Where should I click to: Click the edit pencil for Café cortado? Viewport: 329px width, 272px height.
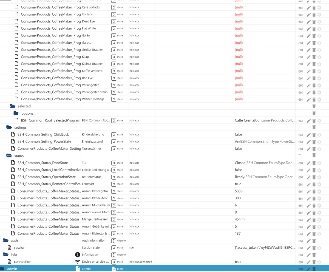(x=308, y=7)
